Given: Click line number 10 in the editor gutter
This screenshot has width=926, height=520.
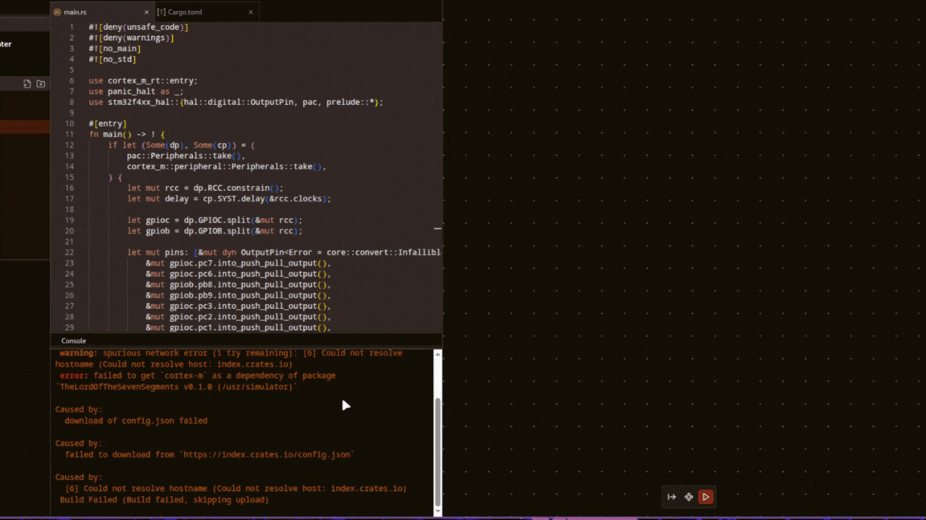Looking at the screenshot, I should pyautogui.click(x=72, y=123).
